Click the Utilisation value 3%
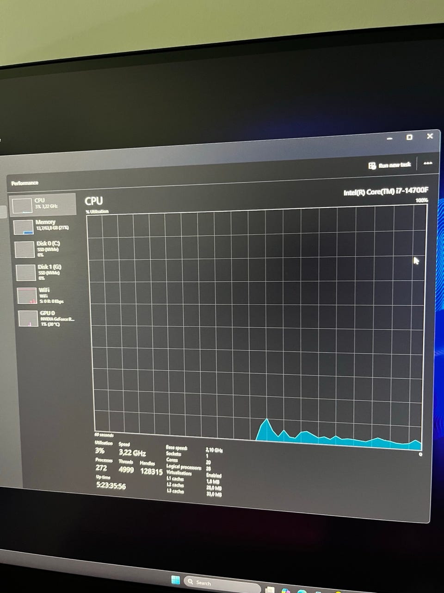This screenshot has height=593, width=444. (x=99, y=451)
